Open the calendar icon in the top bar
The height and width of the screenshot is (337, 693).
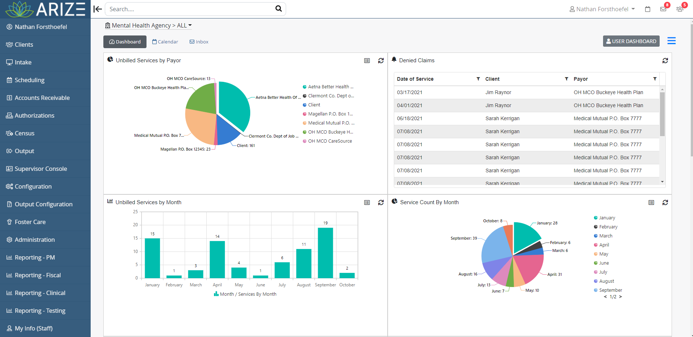tap(648, 9)
